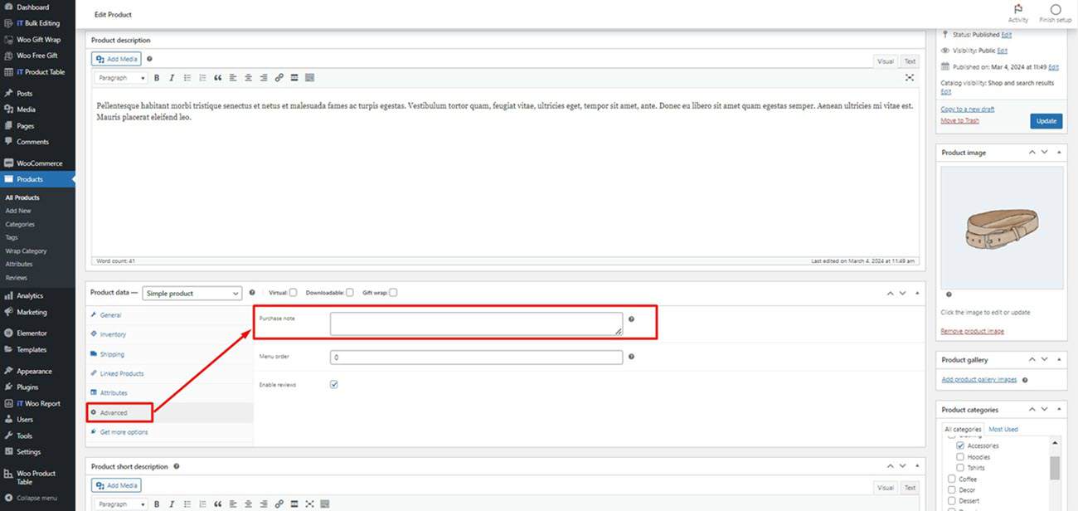Click the Update button to save changes
This screenshot has width=1078, height=511.
[1046, 120]
